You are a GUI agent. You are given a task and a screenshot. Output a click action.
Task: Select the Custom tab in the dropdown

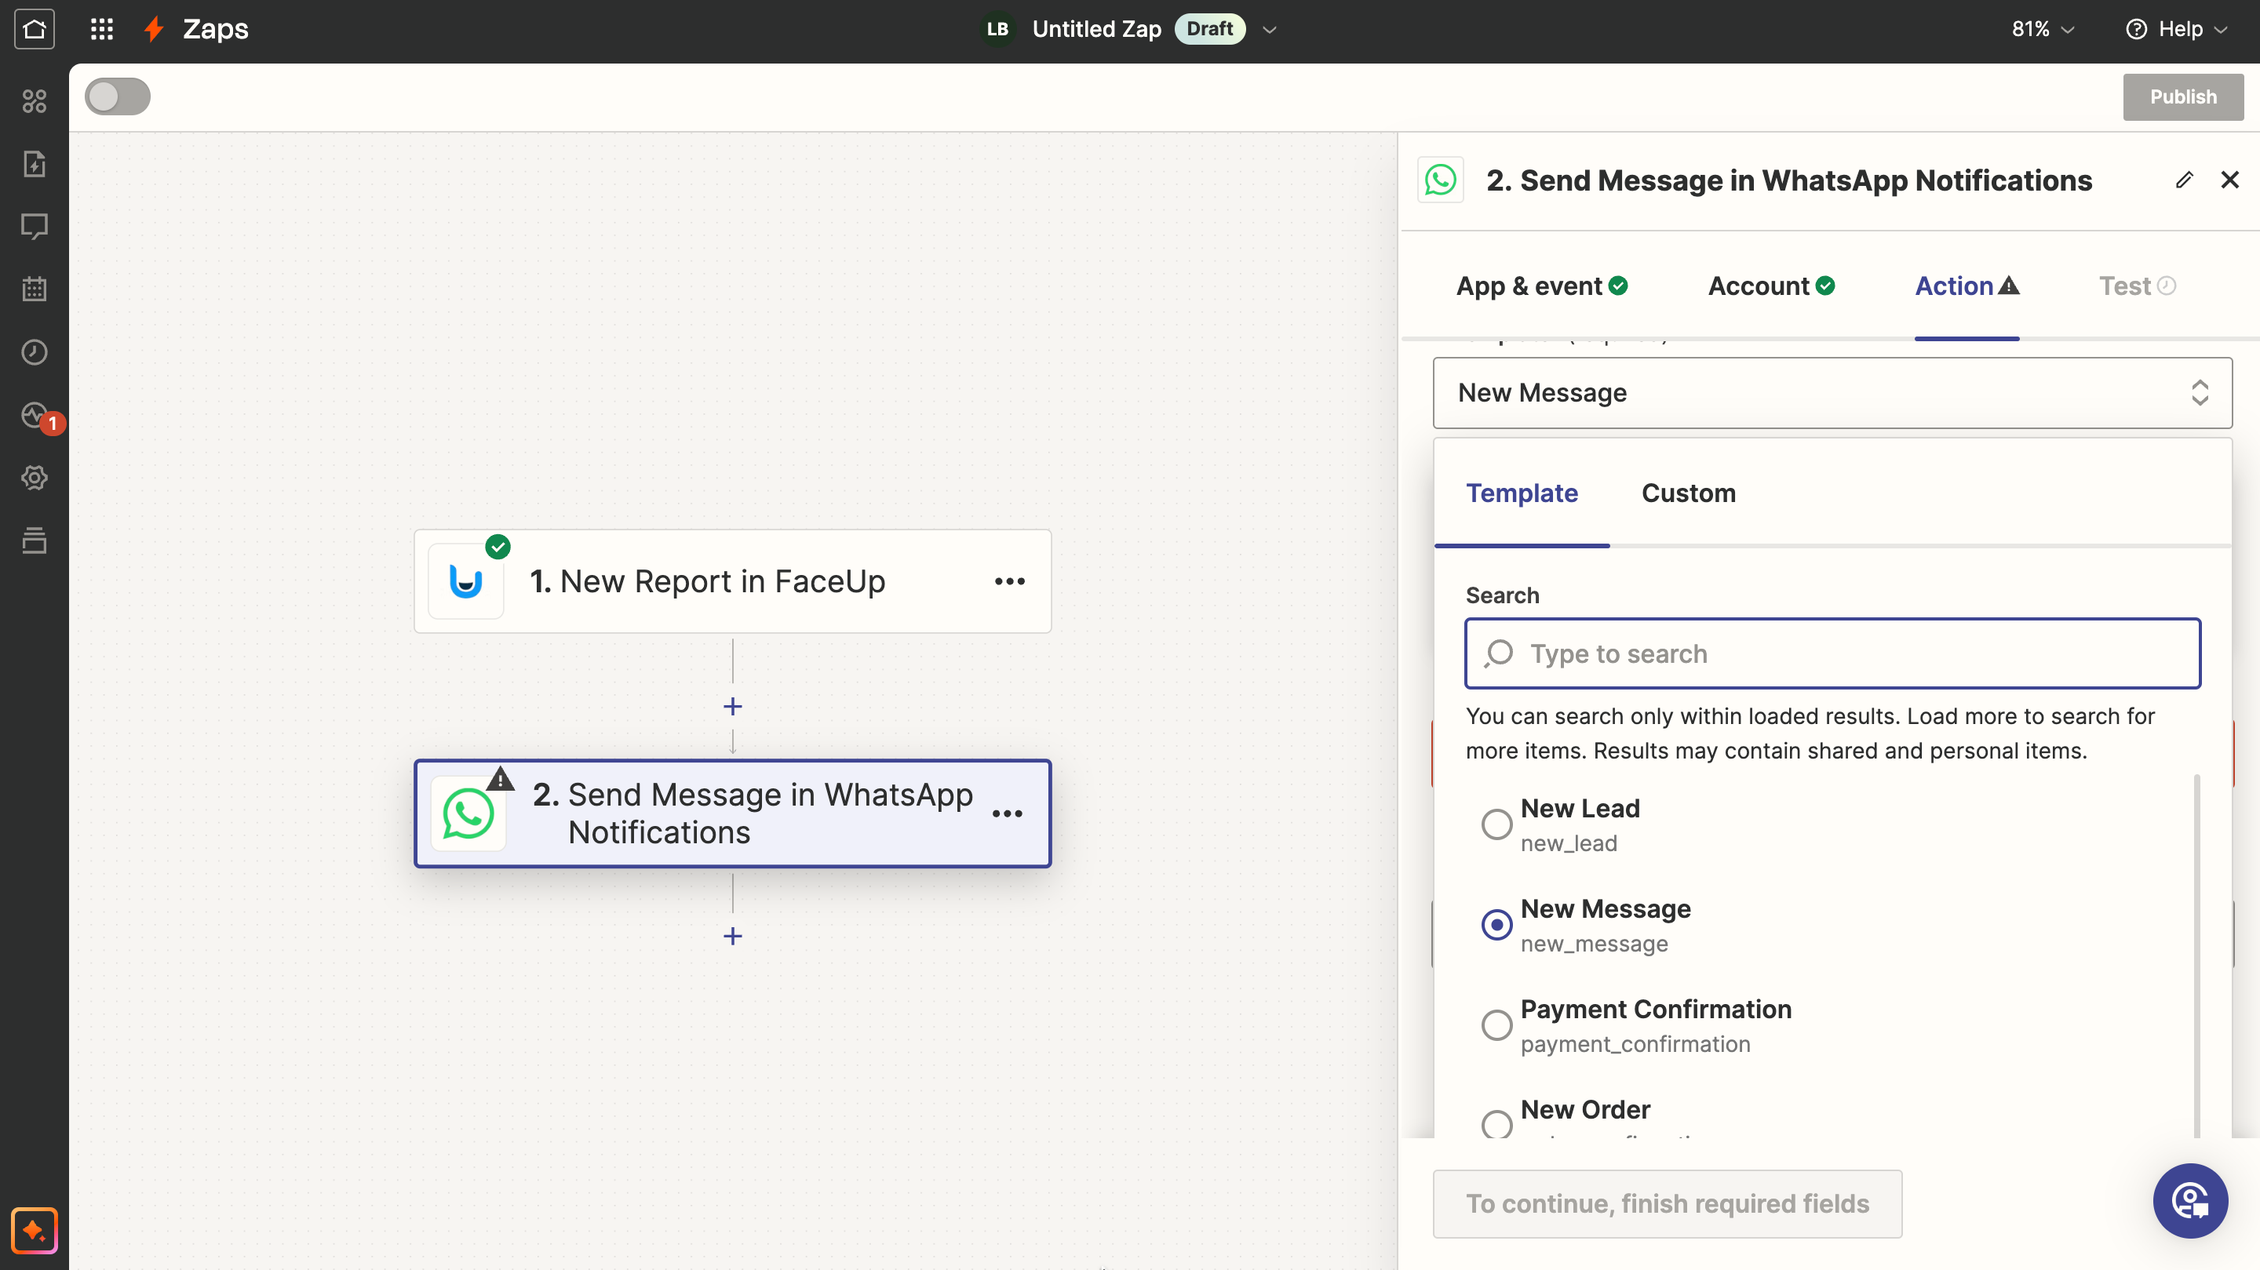[1688, 493]
